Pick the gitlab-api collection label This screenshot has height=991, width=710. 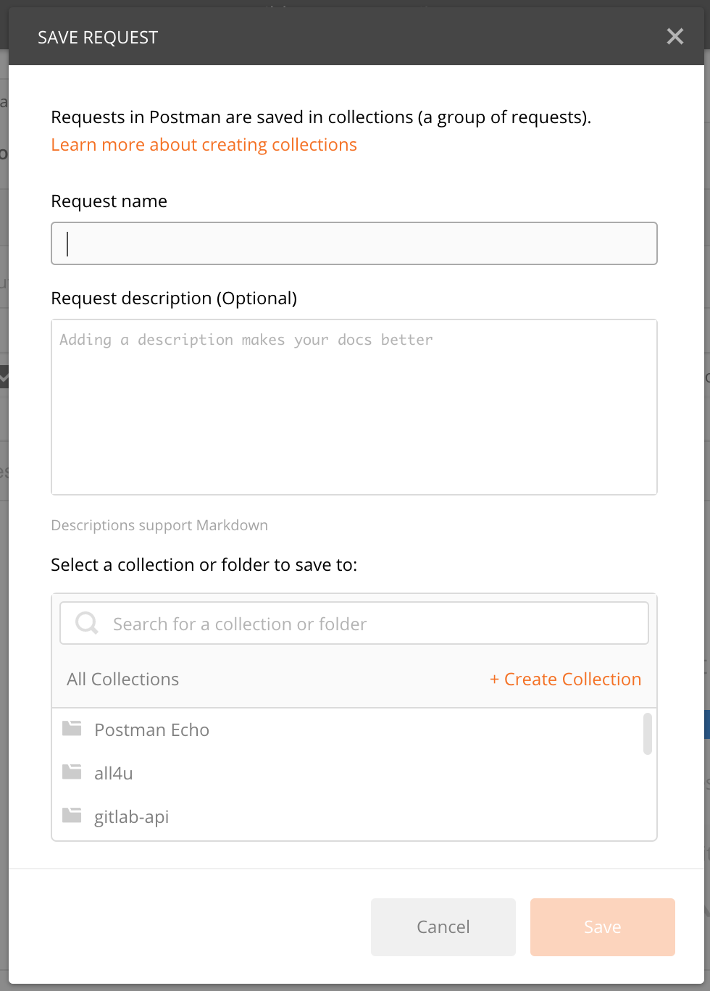click(x=131, y=817)
